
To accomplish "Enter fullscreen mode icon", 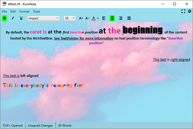I will (x=183, y=11).
